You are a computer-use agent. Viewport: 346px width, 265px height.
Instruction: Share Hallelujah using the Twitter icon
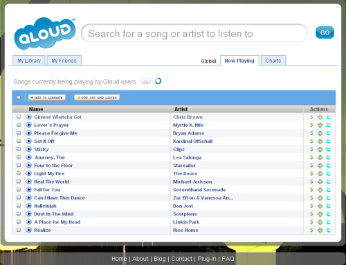pos(329,206)
